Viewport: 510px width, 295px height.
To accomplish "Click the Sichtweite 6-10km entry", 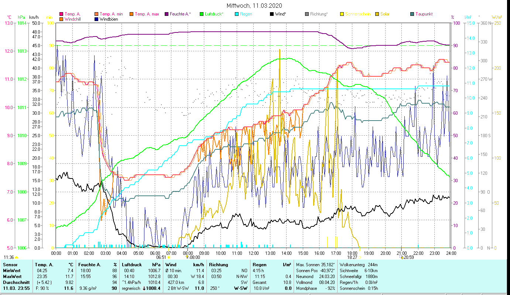I will (x=358, y=271).
